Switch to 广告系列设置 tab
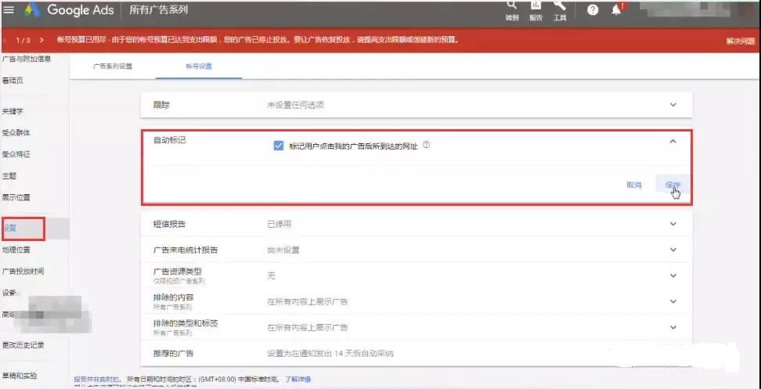 (x=113, y=67)
